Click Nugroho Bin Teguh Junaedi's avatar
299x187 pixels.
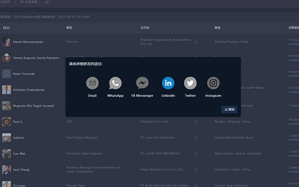click(6, 105)
